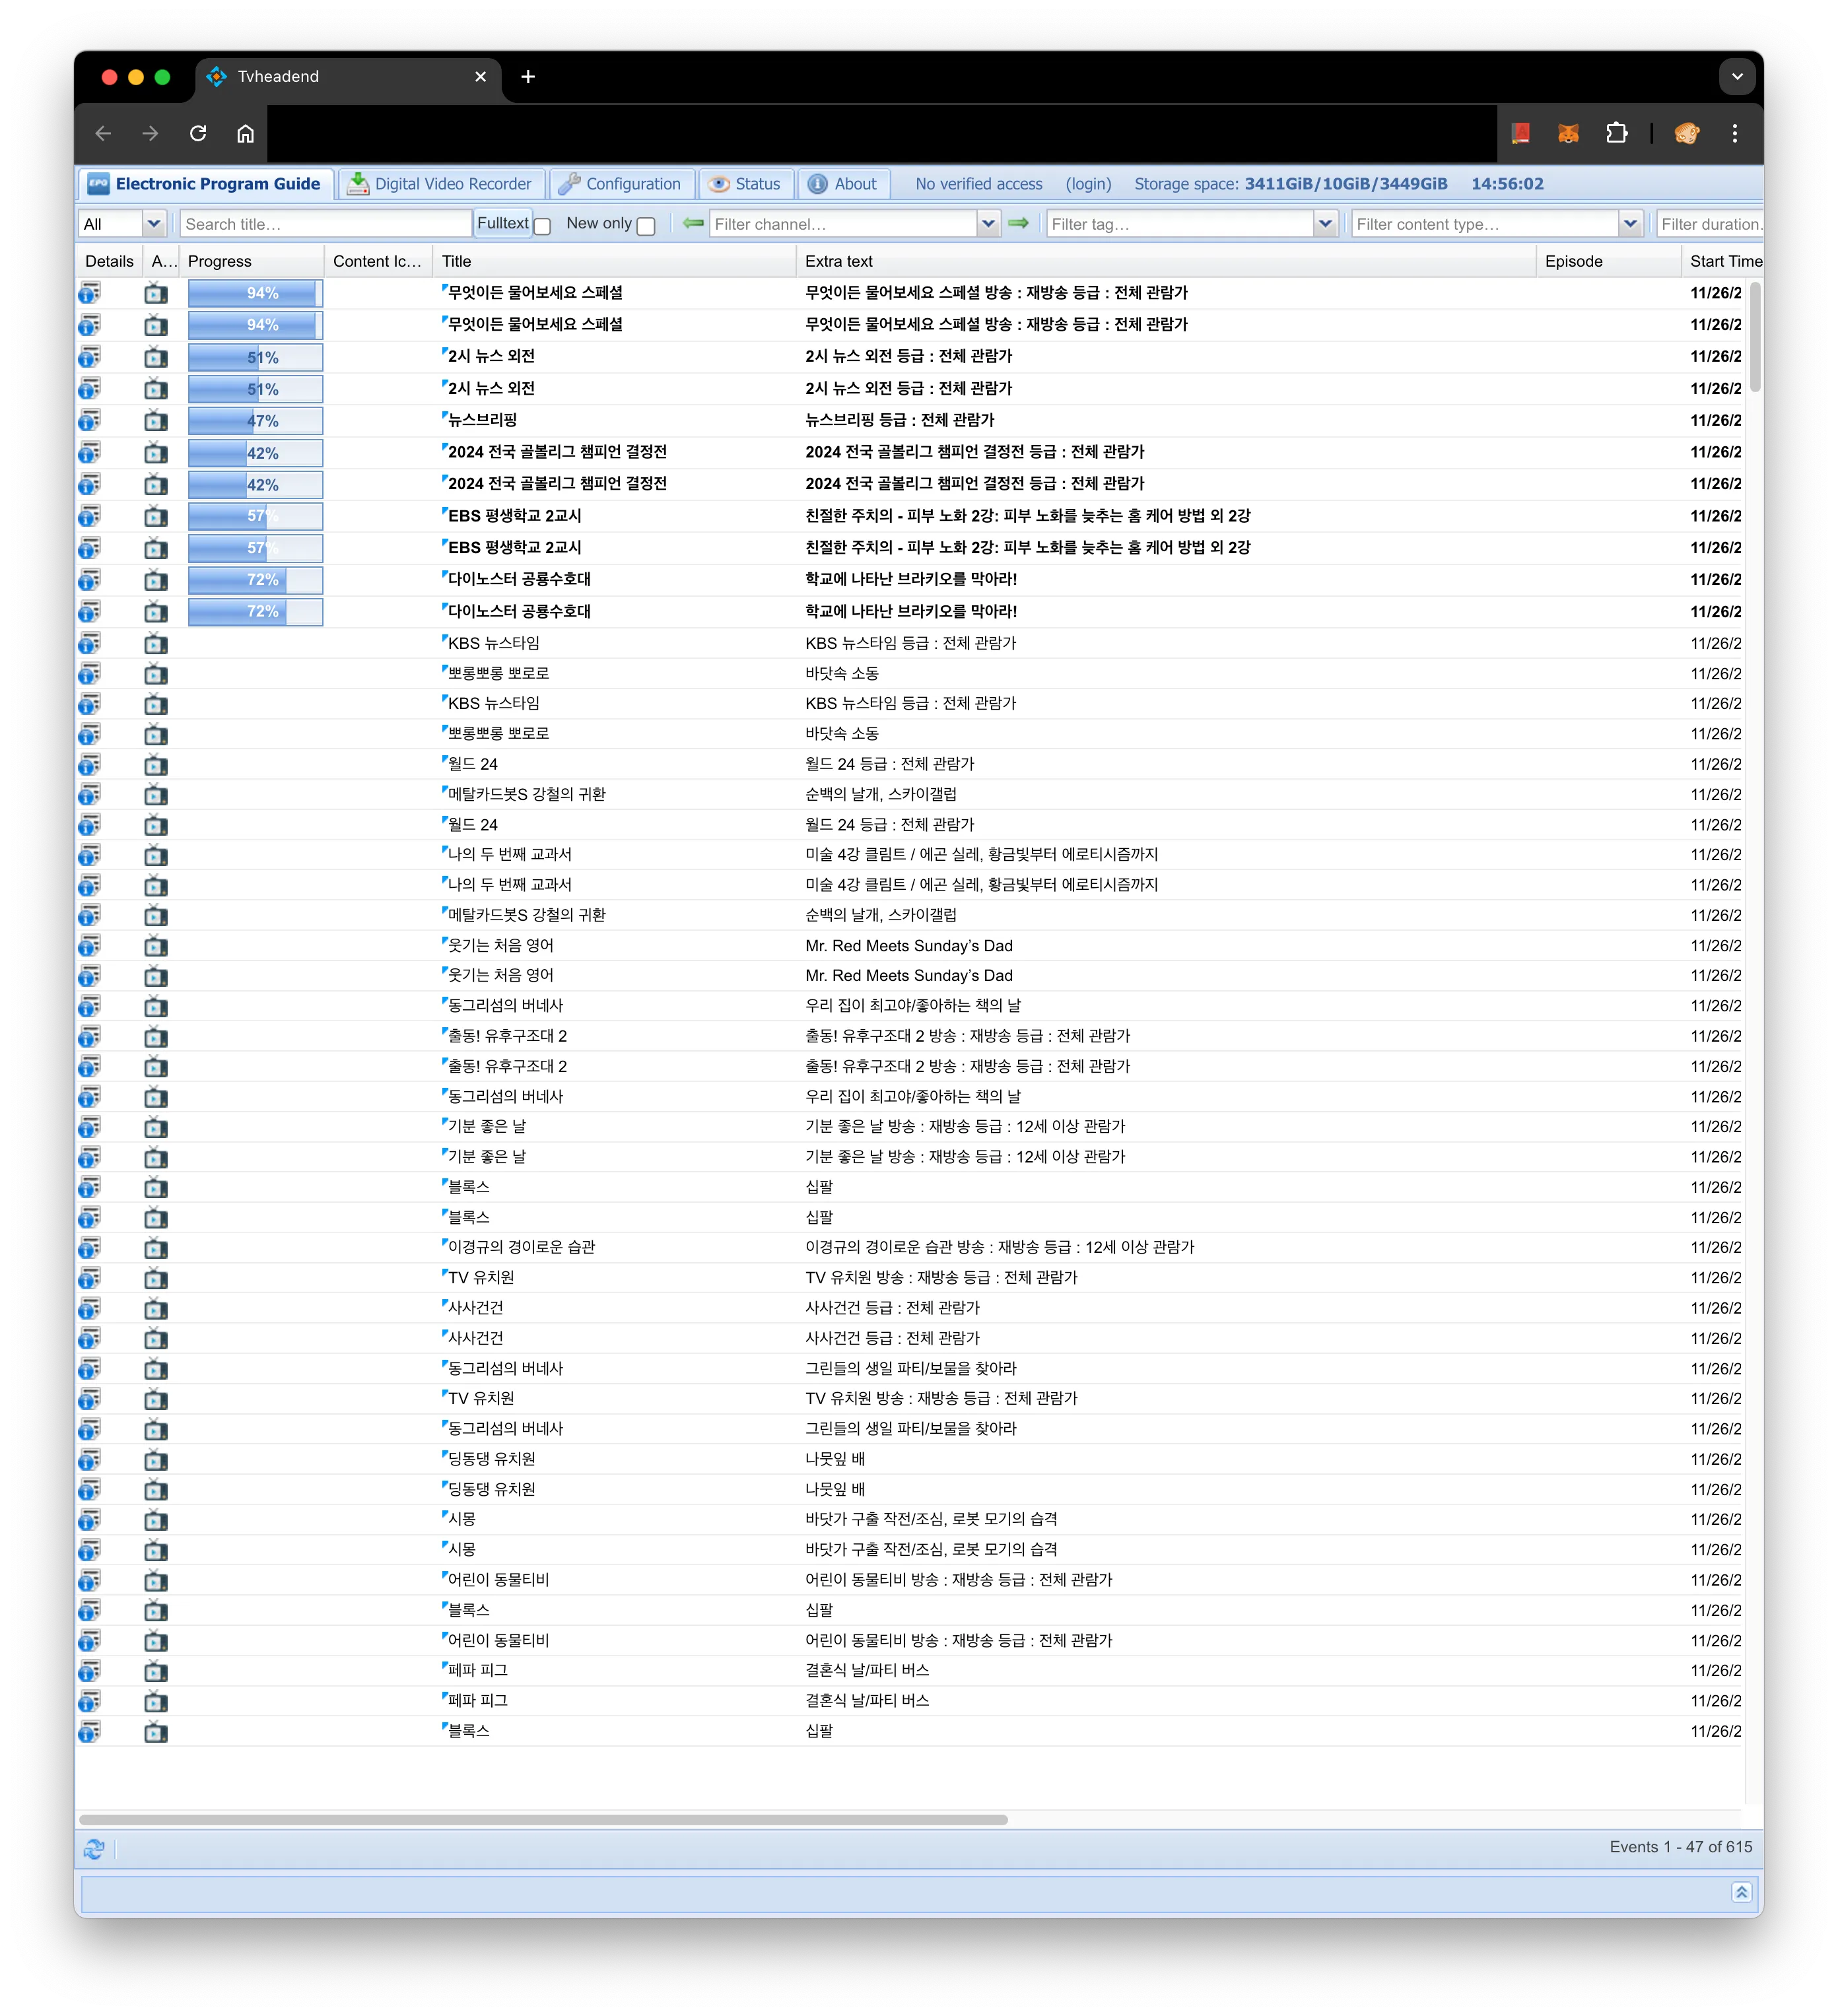Sort by Start Time column header

point(1723,261)
